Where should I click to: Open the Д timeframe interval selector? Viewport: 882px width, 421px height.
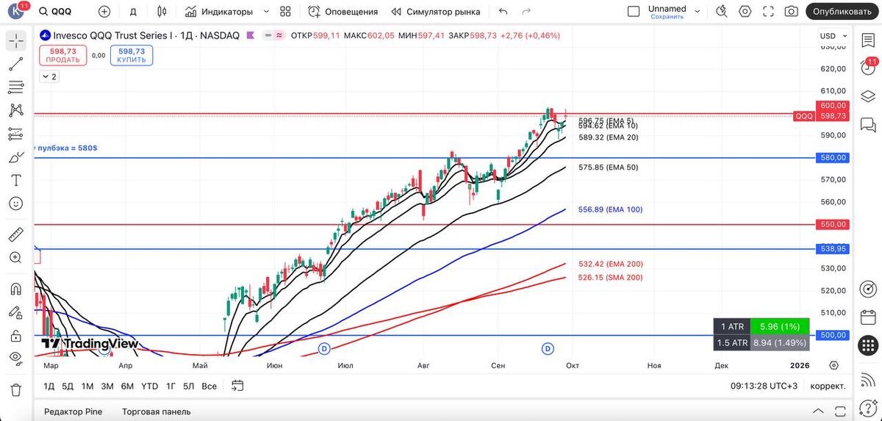tap(133, 12)
